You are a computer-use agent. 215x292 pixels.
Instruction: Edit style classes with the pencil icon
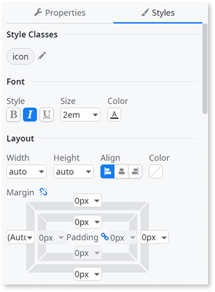click(42, 56)
